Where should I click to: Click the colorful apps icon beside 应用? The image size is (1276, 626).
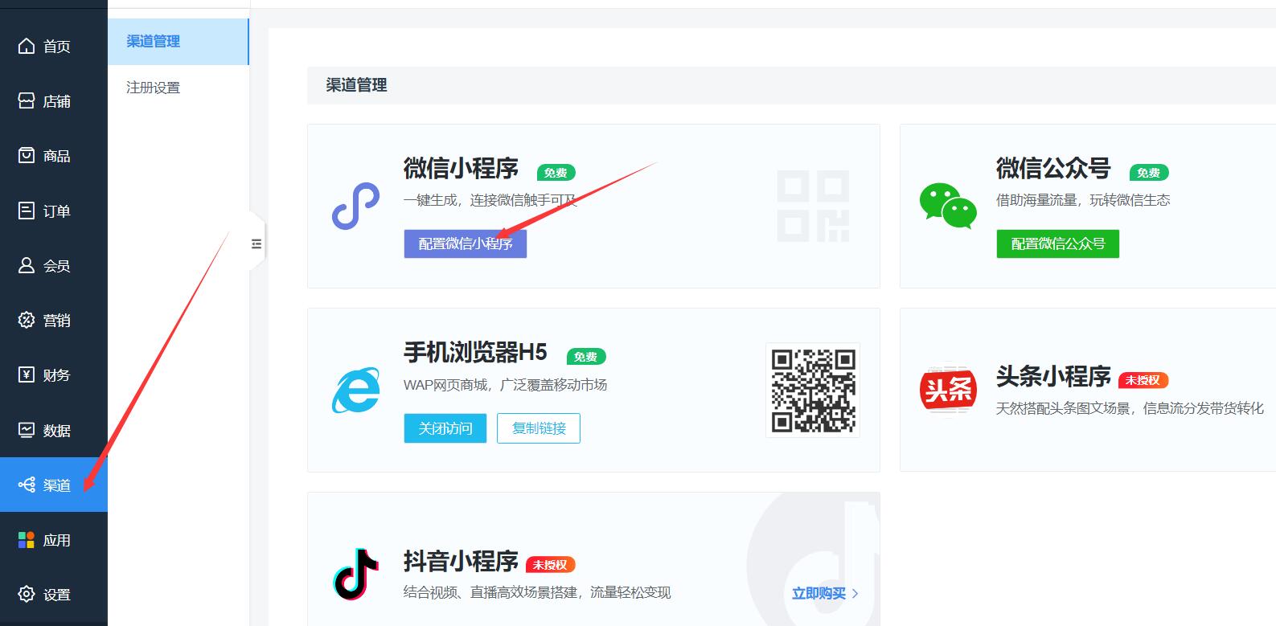[x=27, y=540]
